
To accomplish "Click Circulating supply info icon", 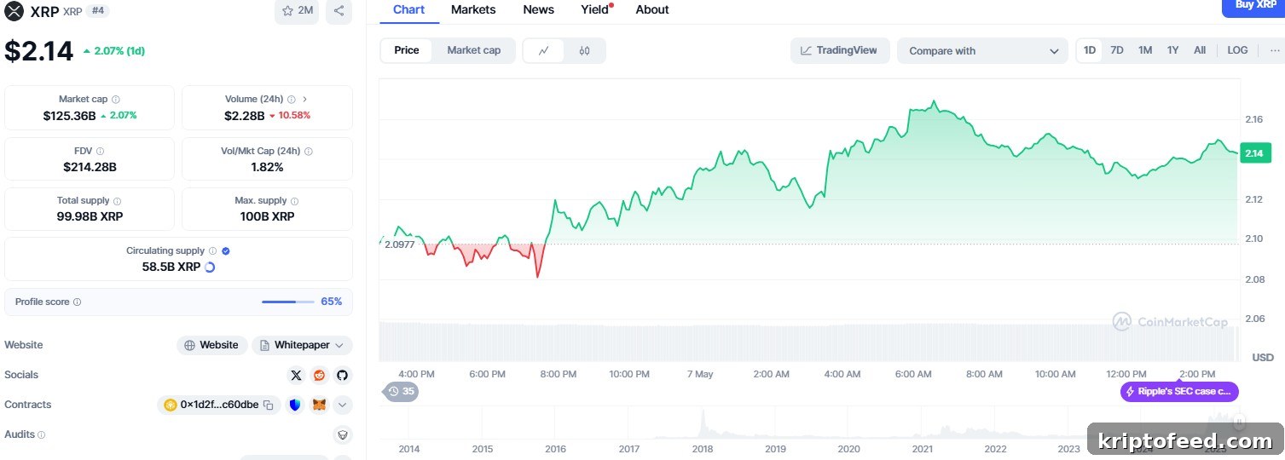I will (x=213, y=251).
